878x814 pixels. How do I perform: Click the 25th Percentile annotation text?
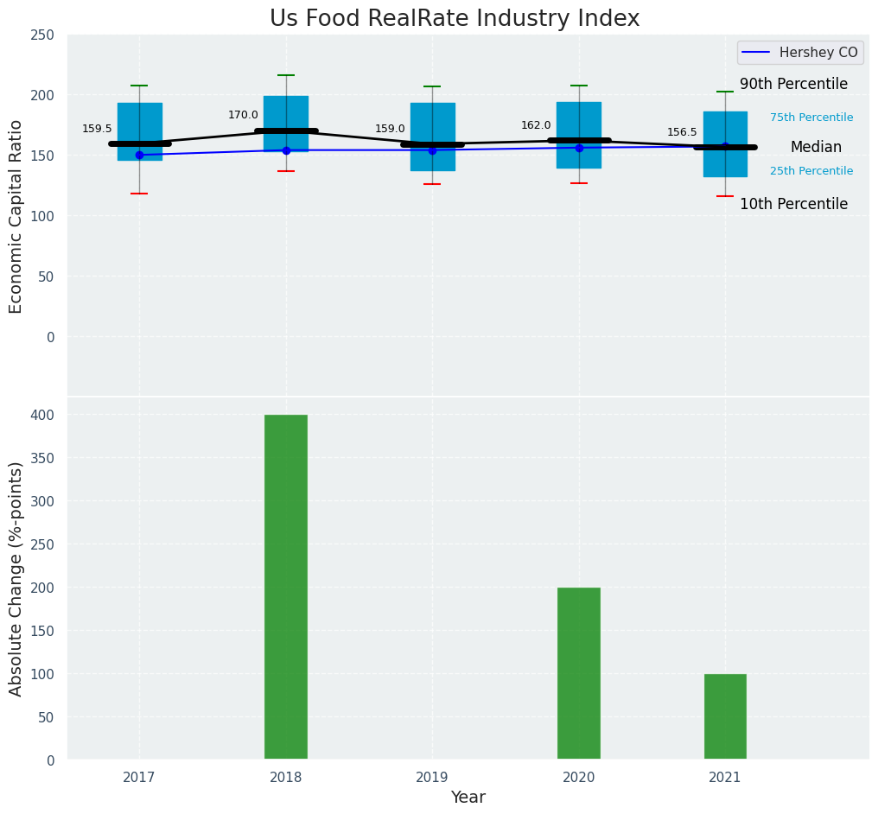(811, 171)
